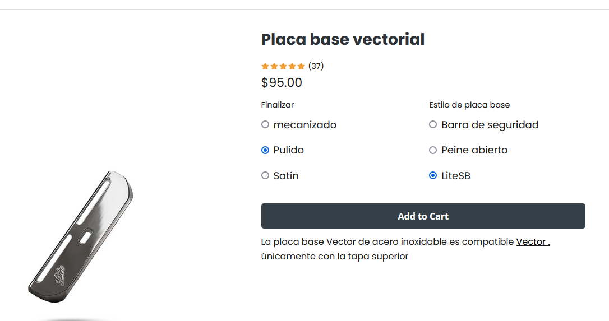
Task: Select the mecanizado finish radio button
Action: [x=265, y=125]
